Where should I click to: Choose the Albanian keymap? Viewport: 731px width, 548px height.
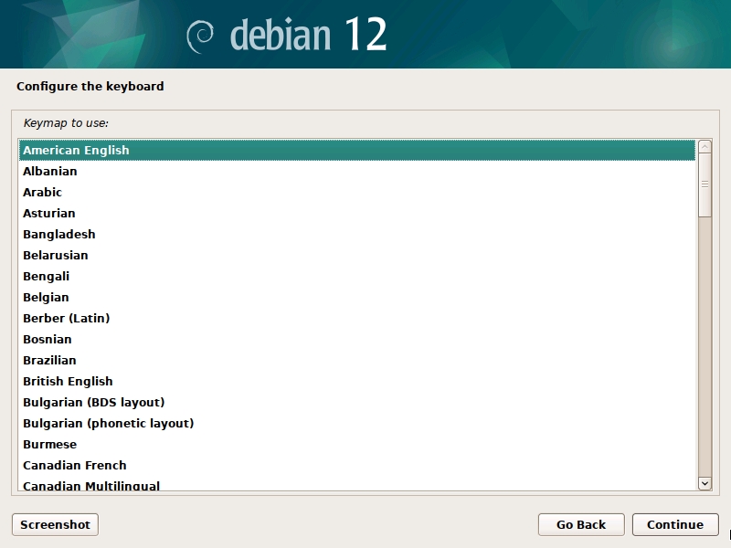(x=50, y=171)
